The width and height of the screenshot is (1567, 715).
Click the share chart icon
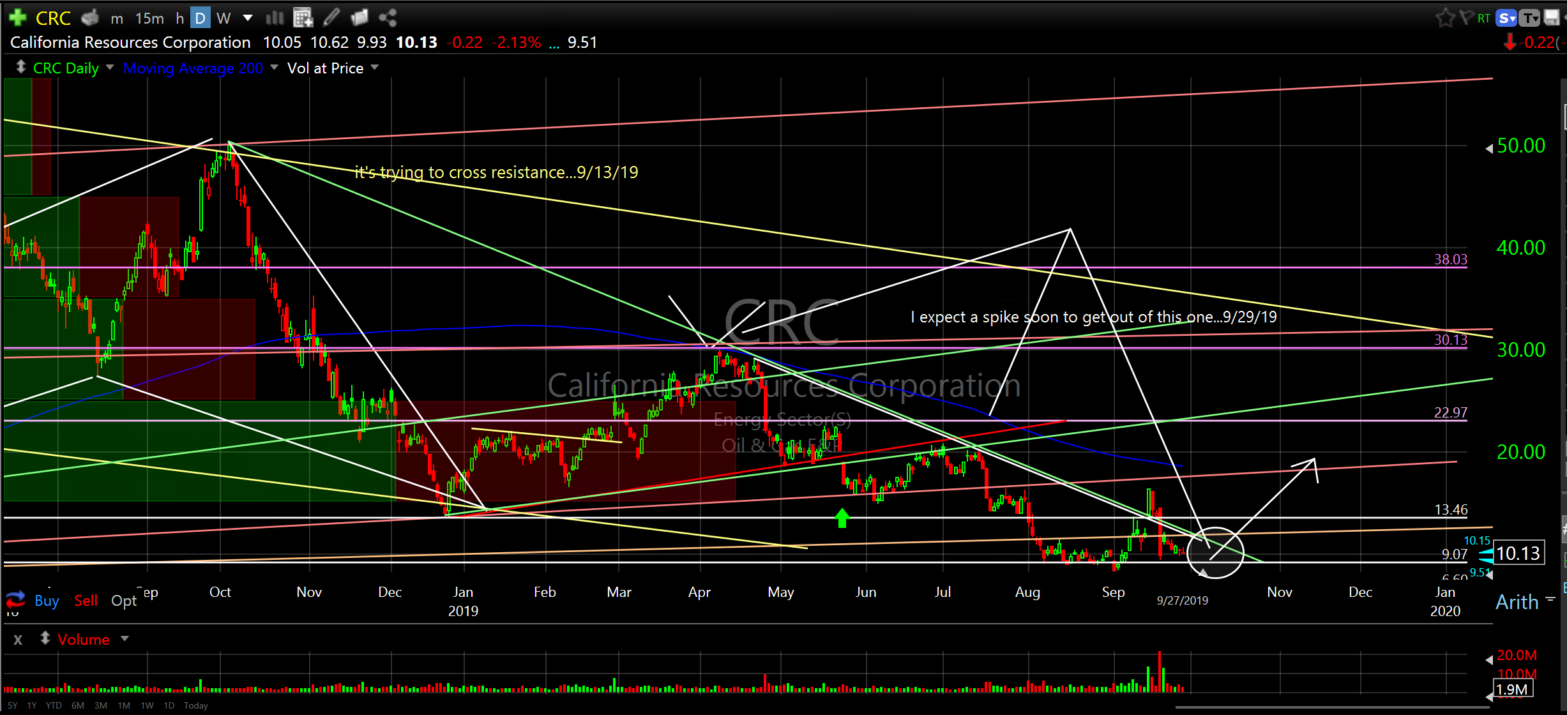[388, 18]
